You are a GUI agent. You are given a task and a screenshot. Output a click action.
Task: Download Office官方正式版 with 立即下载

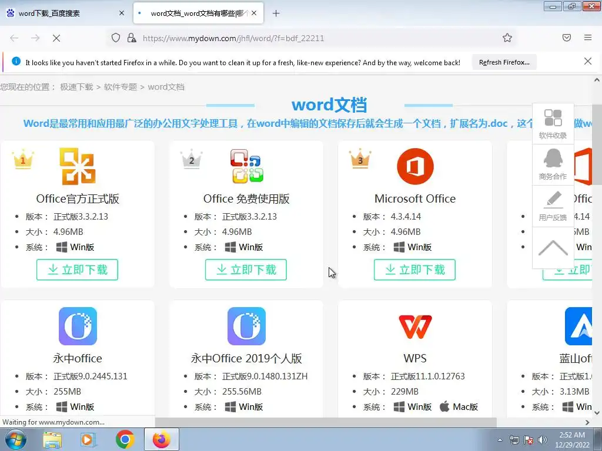[77, 270]
